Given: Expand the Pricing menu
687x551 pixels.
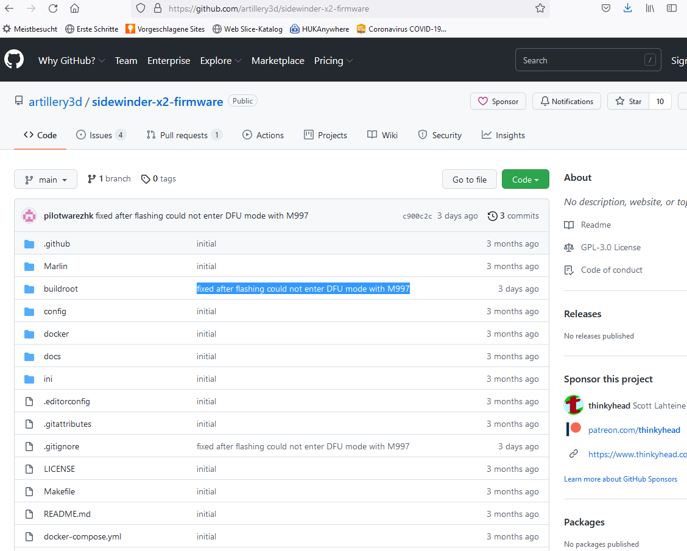Looking at the screenshot, I should (333, 60).
